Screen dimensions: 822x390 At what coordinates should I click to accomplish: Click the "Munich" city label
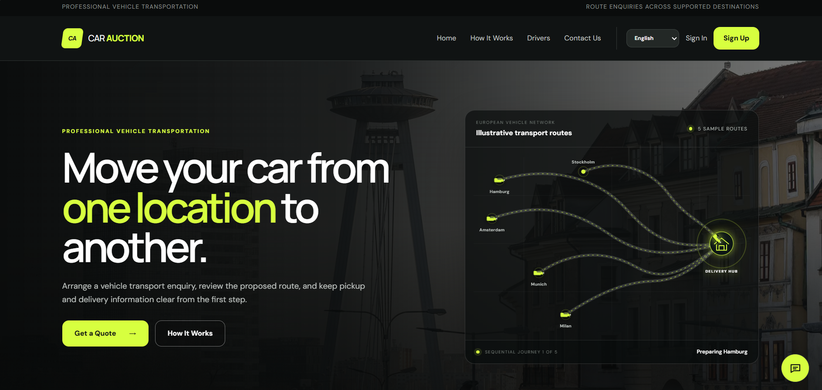pyautogui.click(x=539, y=284)
